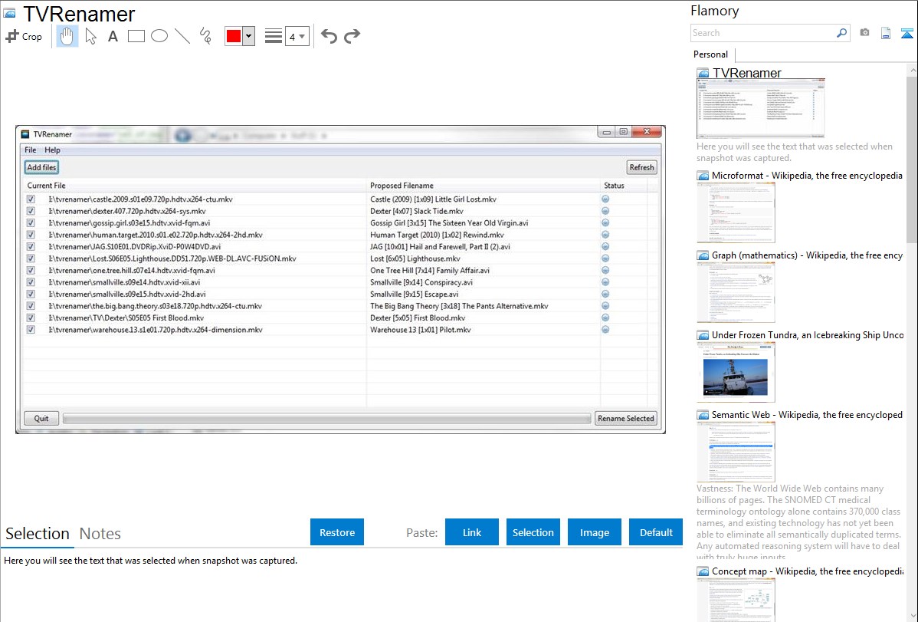Click the icon beside Semantic Web title

point(703,414)
